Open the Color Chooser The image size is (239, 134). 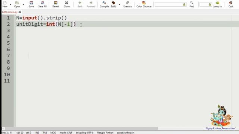tap(144, 4)
